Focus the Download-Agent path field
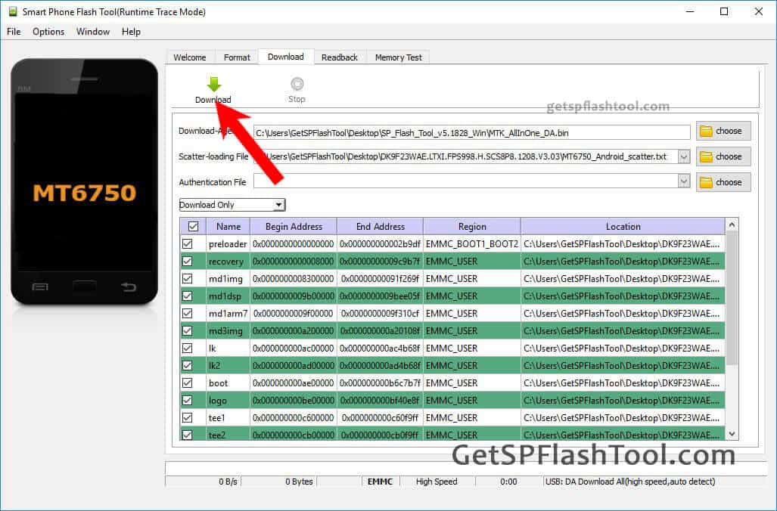Viewport: 777px width, 511px height. click(472, 133)
